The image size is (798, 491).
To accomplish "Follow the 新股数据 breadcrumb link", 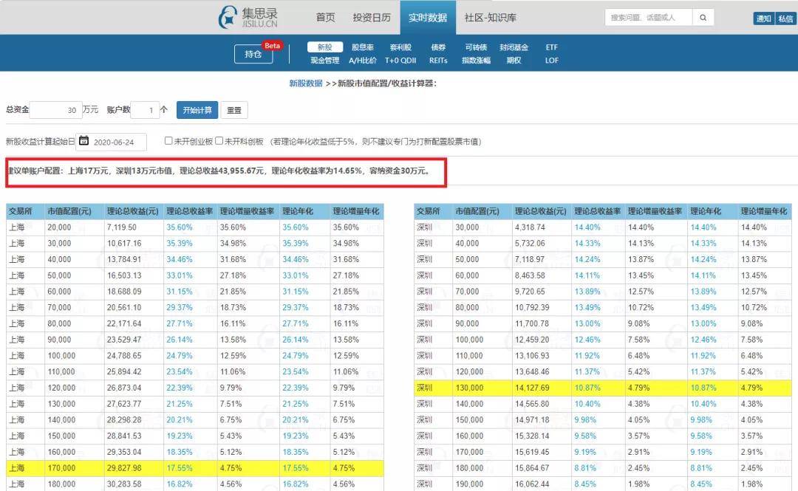I will pyautogui.click(x=306, y=83).
